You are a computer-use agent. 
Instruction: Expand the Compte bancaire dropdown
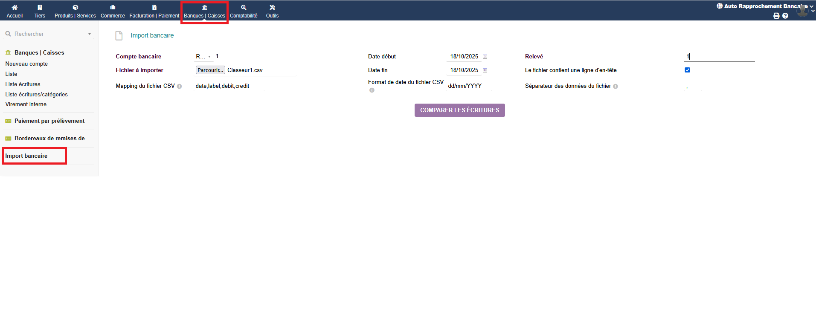(204, 57)
